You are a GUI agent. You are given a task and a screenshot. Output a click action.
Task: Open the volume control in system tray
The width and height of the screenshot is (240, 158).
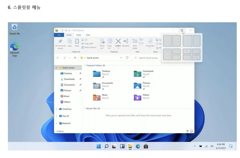212,146
